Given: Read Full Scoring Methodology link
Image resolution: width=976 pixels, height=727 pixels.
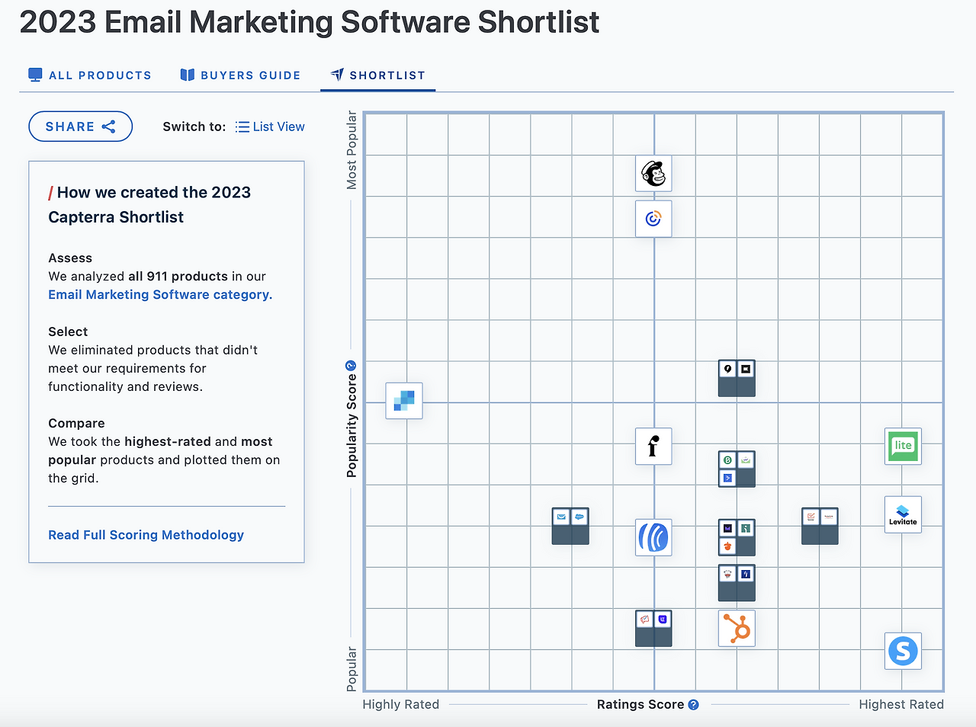Looking at the screenshot, I should coord(146,535).
